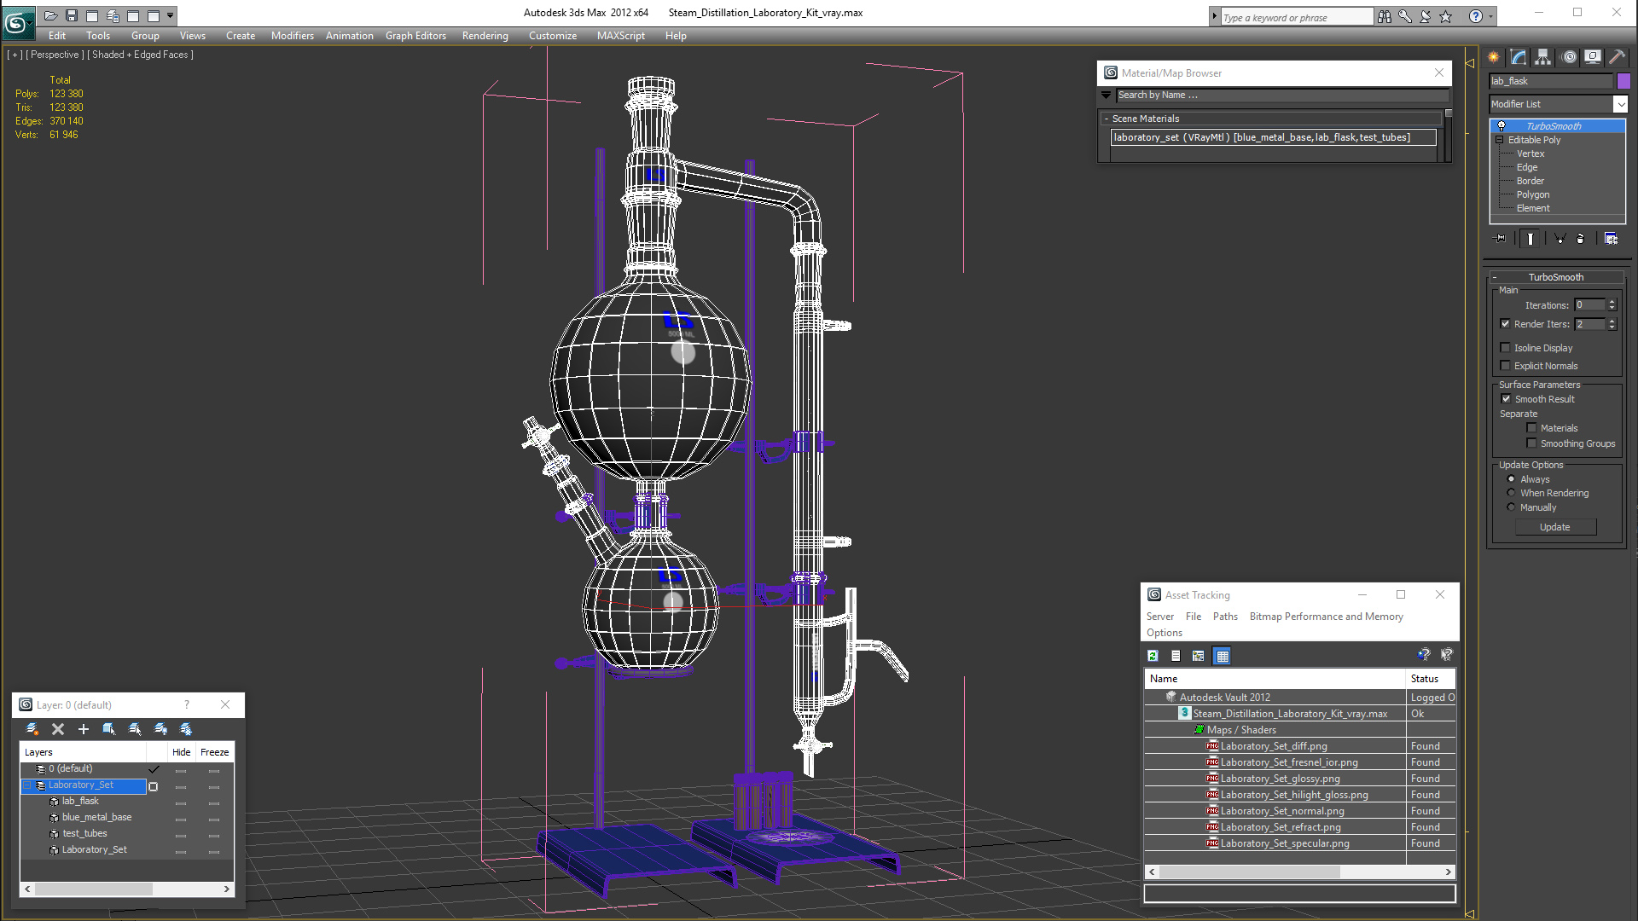The width and height of the screenshot is (1638, 921).
Task: Open Paths menu in Asset Tracking
Action: click(x=1224, y=617)
